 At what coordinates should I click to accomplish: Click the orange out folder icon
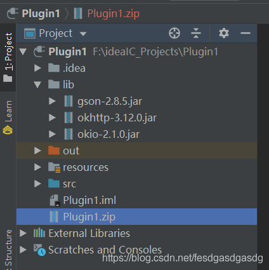[54, 151]
